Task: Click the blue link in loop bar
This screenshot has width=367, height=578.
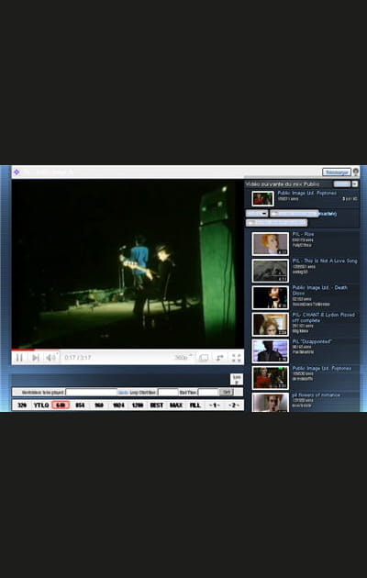Action: click(x=123, y=393)
